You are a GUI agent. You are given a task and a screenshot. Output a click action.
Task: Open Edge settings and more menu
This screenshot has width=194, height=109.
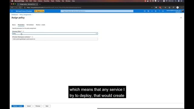(182, 7)
